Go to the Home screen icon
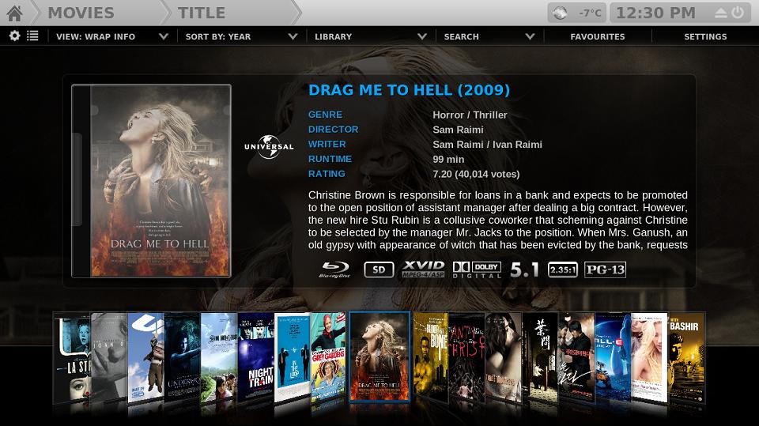Screen dimensions: 759x426 pos(14,13)
